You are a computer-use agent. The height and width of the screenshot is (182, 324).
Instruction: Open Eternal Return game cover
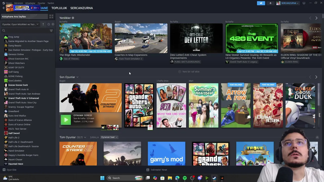(268, 105)
